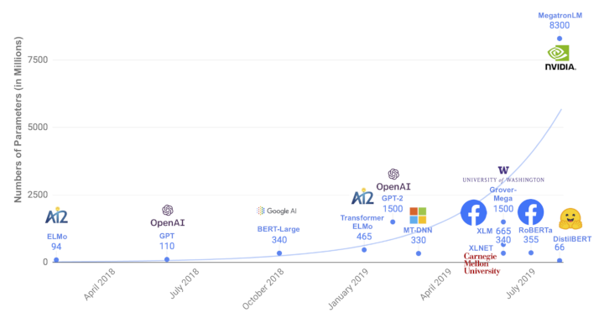
Task: Select the MegatronLM 8300 data point
Action: 560,39
